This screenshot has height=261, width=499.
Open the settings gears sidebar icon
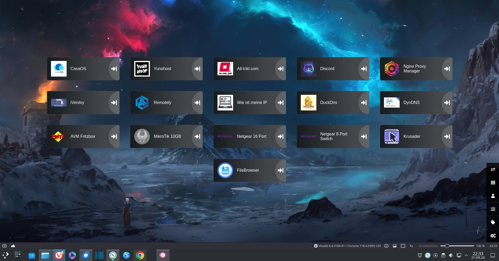pyautogui.click(x=493, y=236)
